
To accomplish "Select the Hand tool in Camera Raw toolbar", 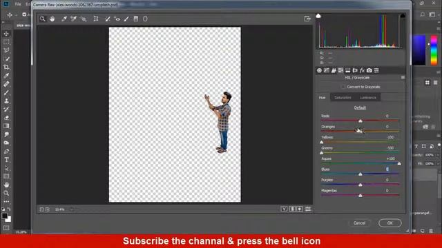I will tap(52, 19).
